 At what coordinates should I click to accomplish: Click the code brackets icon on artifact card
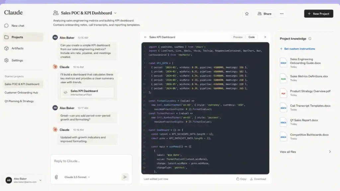(x=65, y=93)
